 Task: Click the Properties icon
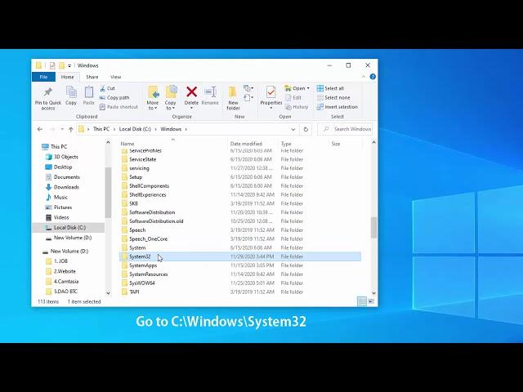click(x=270, y=92)
